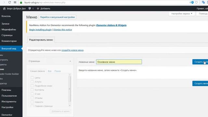Go forward with browser arrow icon
This screenshot has height=117, width=208.
(x=4, y=2)
